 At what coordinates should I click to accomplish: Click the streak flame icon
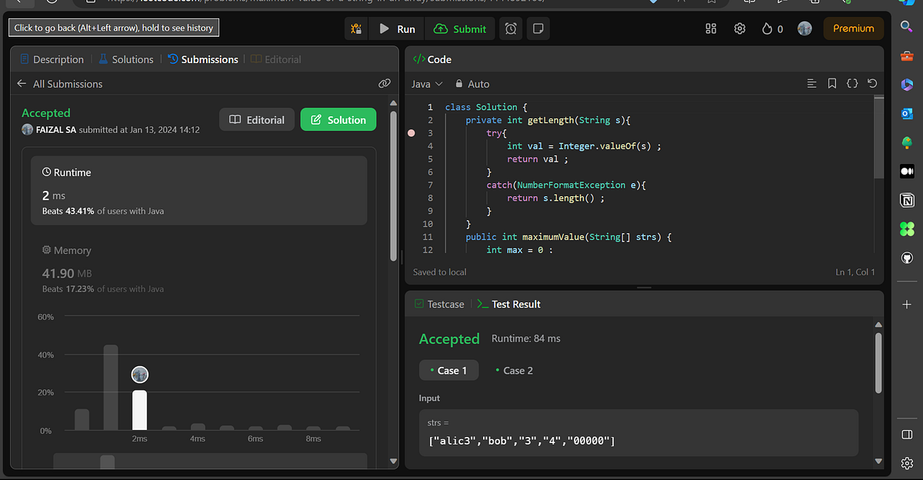[x=767, y=28]
